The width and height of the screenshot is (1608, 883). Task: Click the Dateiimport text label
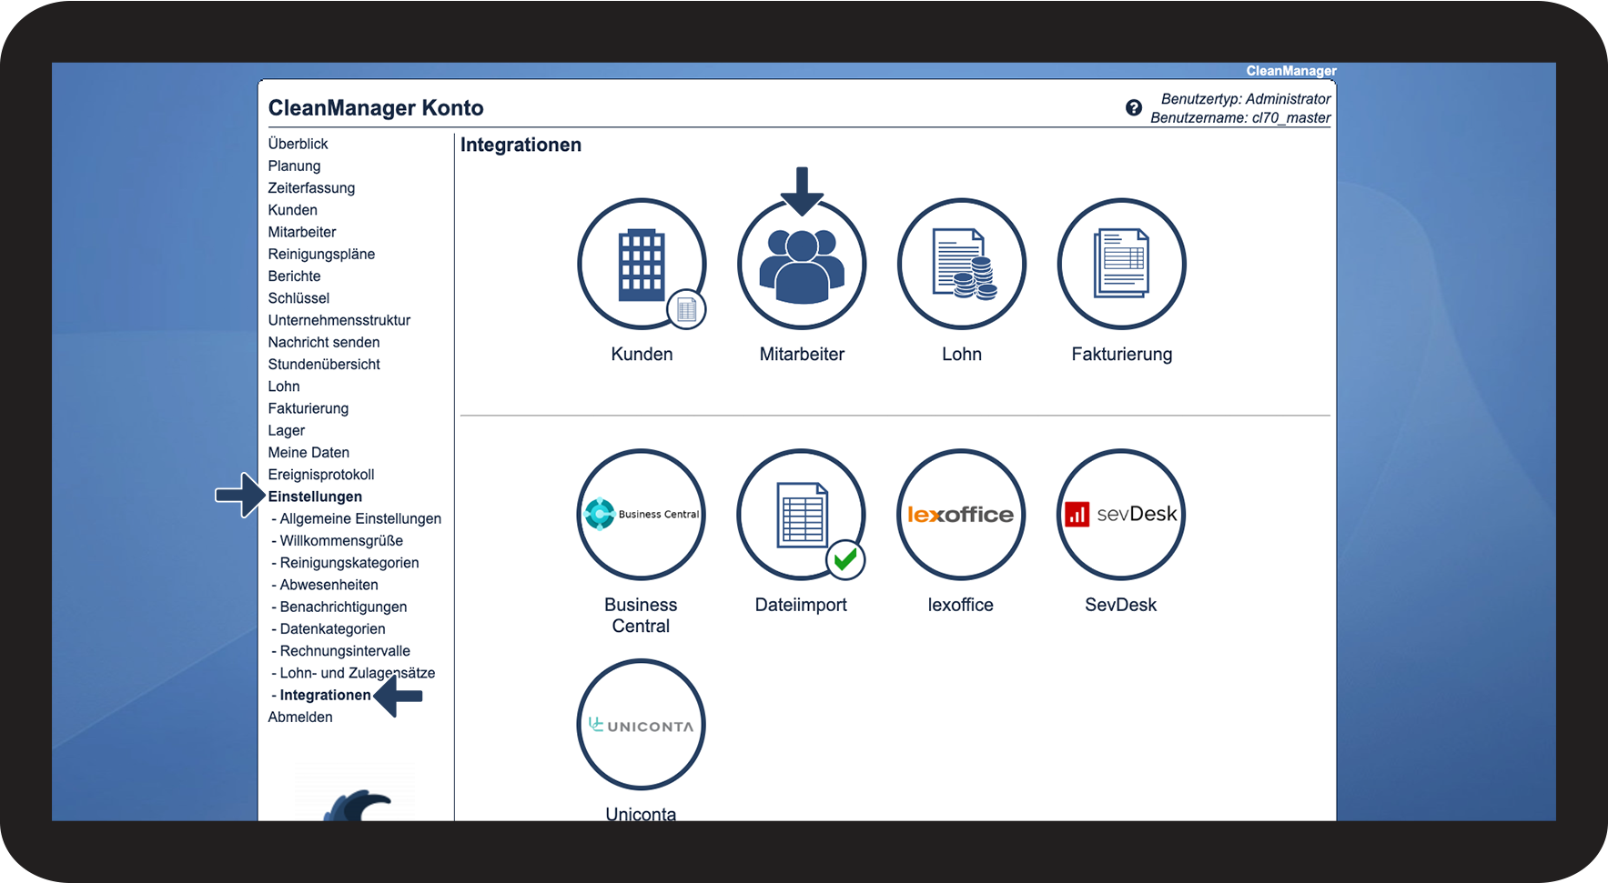pos(801,606)
